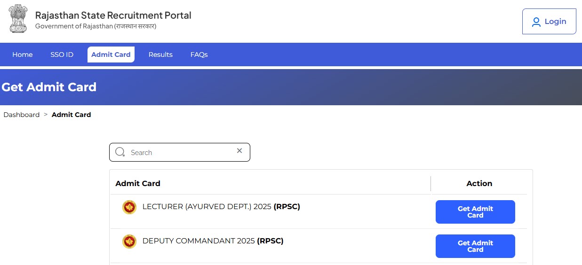The image size is (582, 265).
Task: Click the Login button
Action: click(x=549, y=22)
